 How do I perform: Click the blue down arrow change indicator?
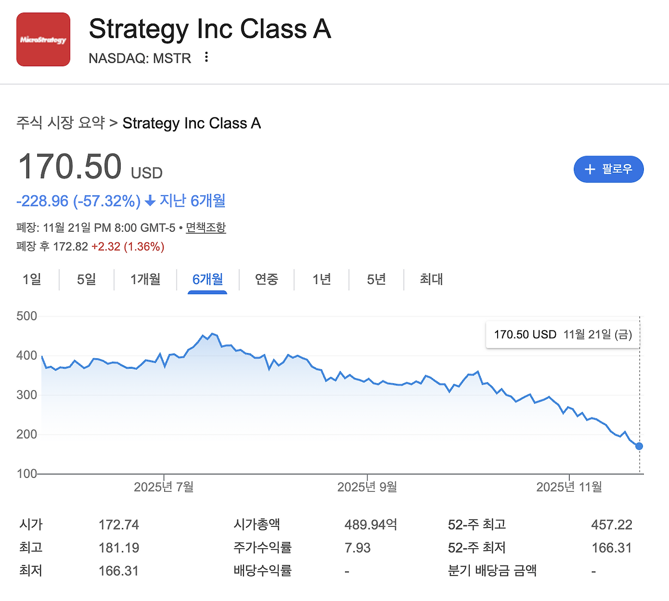(150, 201)
